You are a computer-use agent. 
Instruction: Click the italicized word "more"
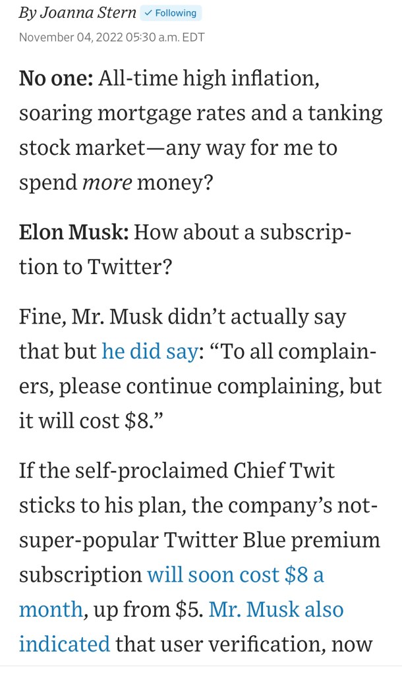[107, 181]
